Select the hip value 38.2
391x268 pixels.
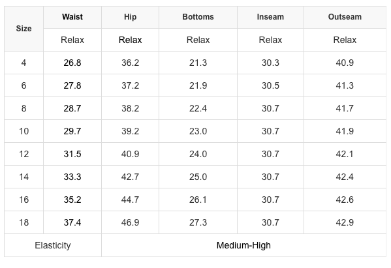pos(130,109)
